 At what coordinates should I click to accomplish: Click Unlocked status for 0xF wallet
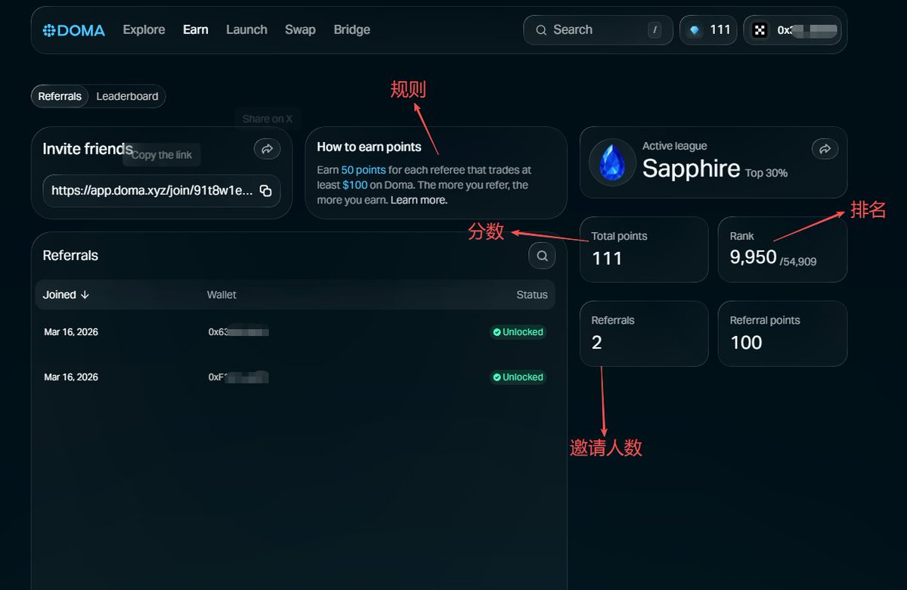518,377
